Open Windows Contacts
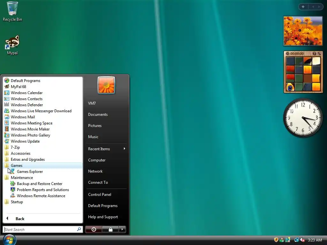Image resolution: width=327 pixels, height=245 pixels. click(43, 99)
